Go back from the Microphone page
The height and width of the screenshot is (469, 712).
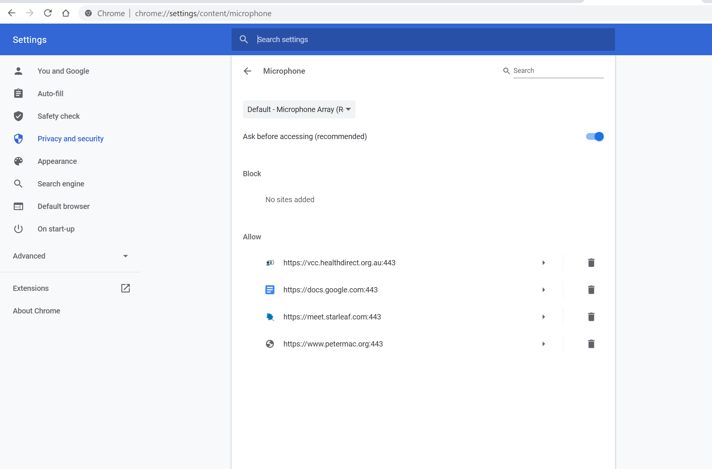click(x=247, y=71)
